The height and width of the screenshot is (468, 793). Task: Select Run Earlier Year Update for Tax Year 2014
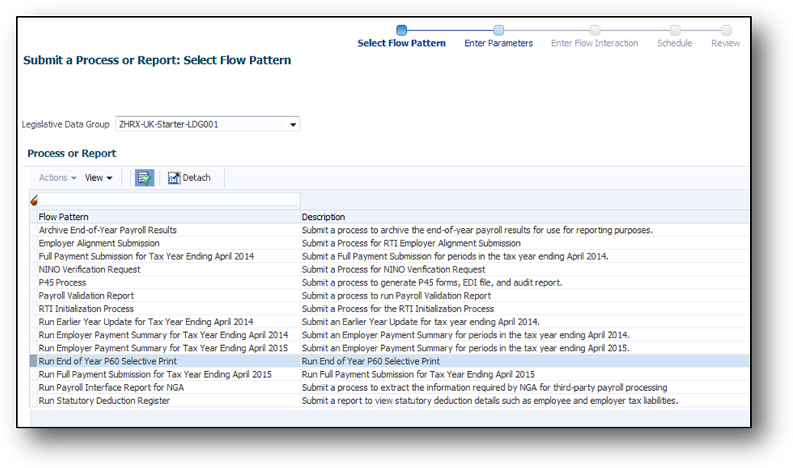pos(146,322)
